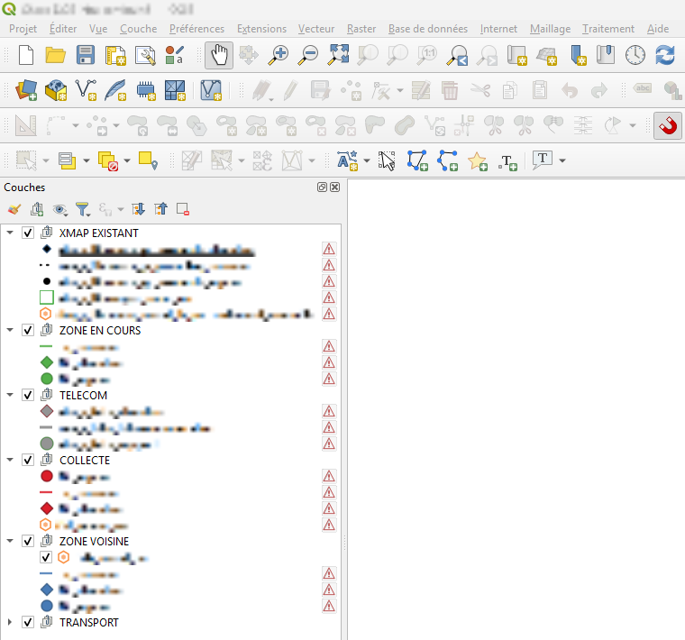Click the New Shapefile Layer icon
The height and width of the screenshot is (640, 685).
86,90
